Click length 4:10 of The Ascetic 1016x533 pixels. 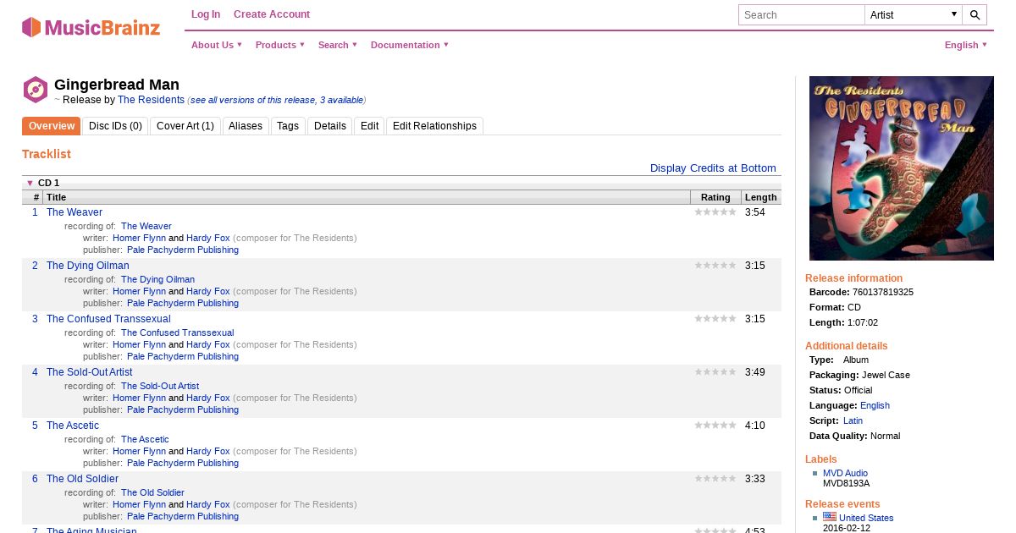tap(754, 426)
